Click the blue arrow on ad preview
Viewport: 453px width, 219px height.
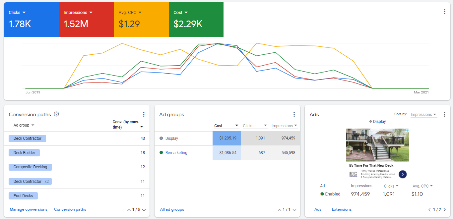pos(403,174)
